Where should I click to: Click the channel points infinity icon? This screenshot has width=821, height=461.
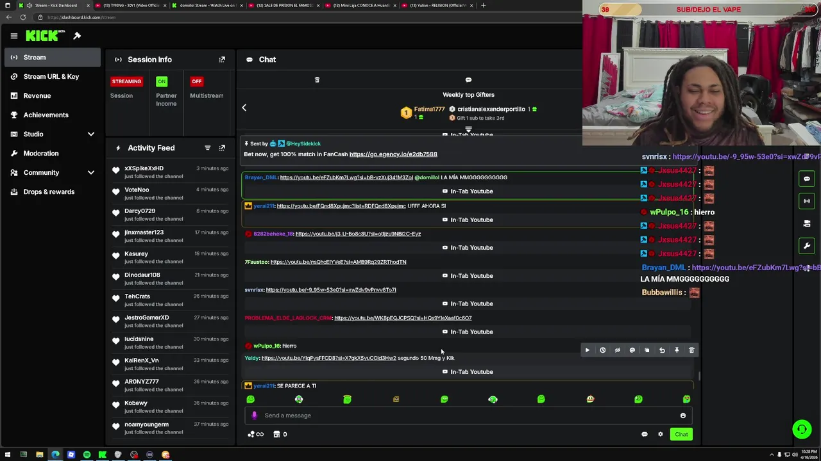[x=256, y=434]
